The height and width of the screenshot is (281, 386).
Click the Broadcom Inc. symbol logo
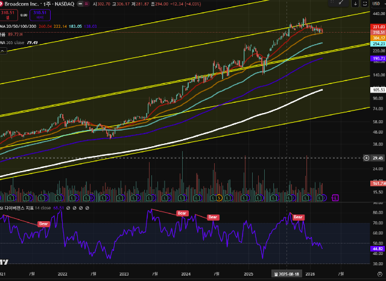pos(1,4)
